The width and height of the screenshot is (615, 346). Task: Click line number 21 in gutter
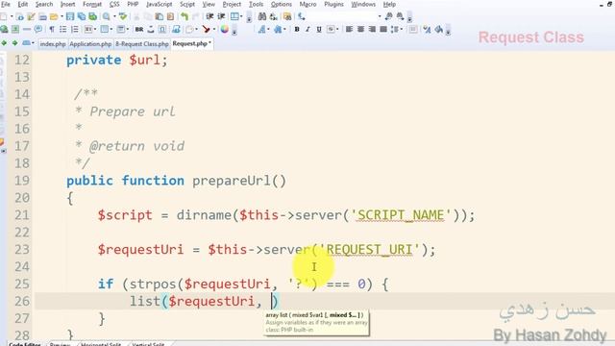(x=22, y=215)
